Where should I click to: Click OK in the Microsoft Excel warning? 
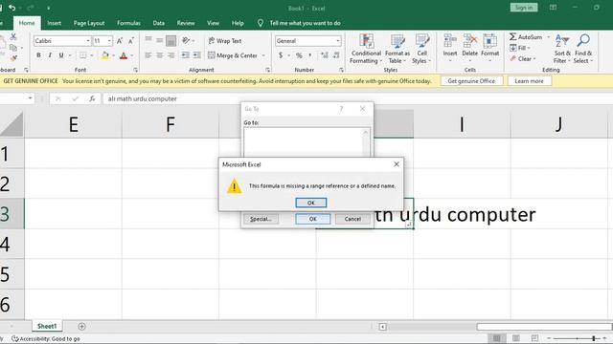coord(310,203)
